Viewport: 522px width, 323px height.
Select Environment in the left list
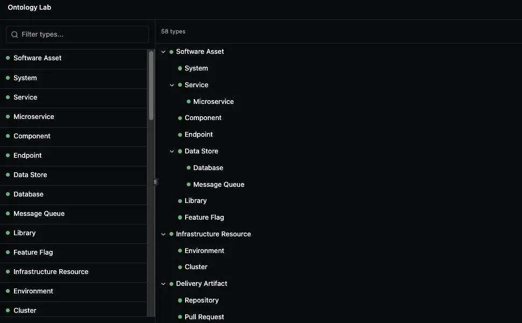[73, 291]
